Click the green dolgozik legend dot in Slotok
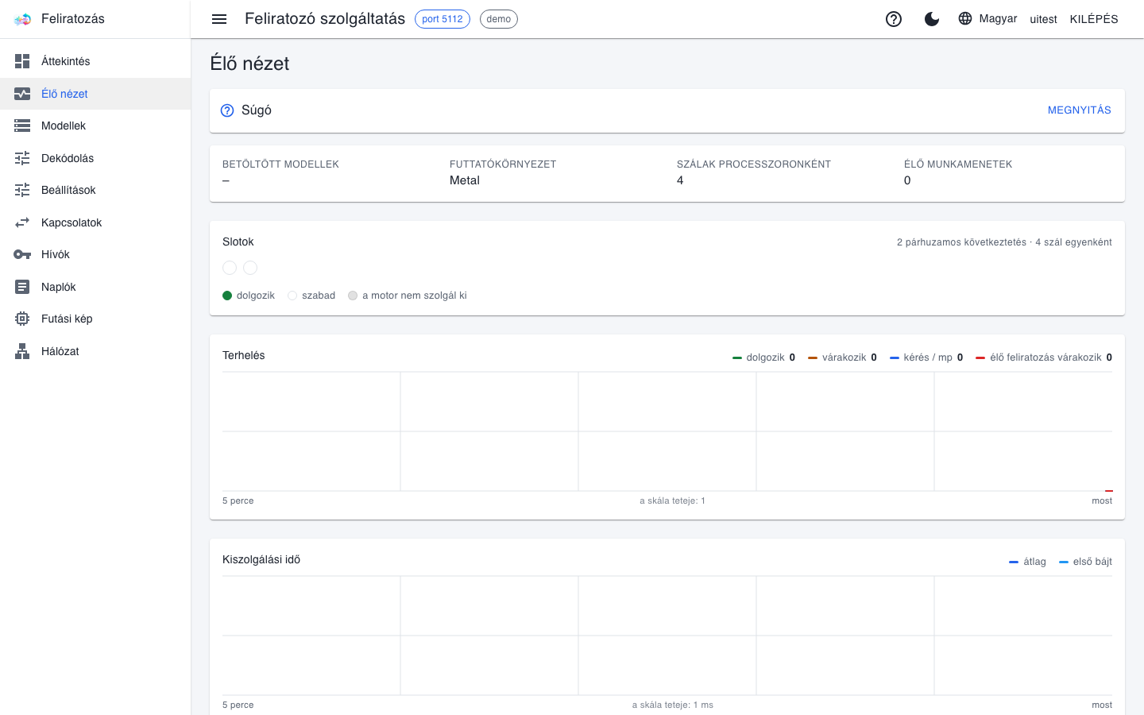This screenshot has width=1144, height=715. point(227,296)
